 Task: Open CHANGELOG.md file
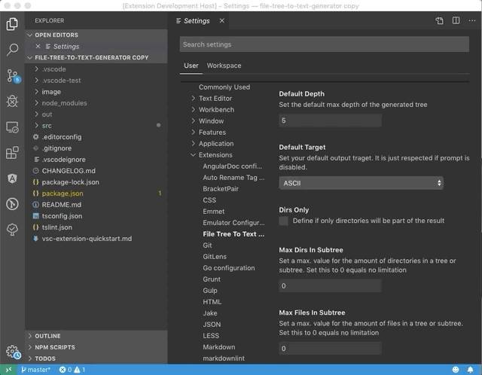(96, 171)
